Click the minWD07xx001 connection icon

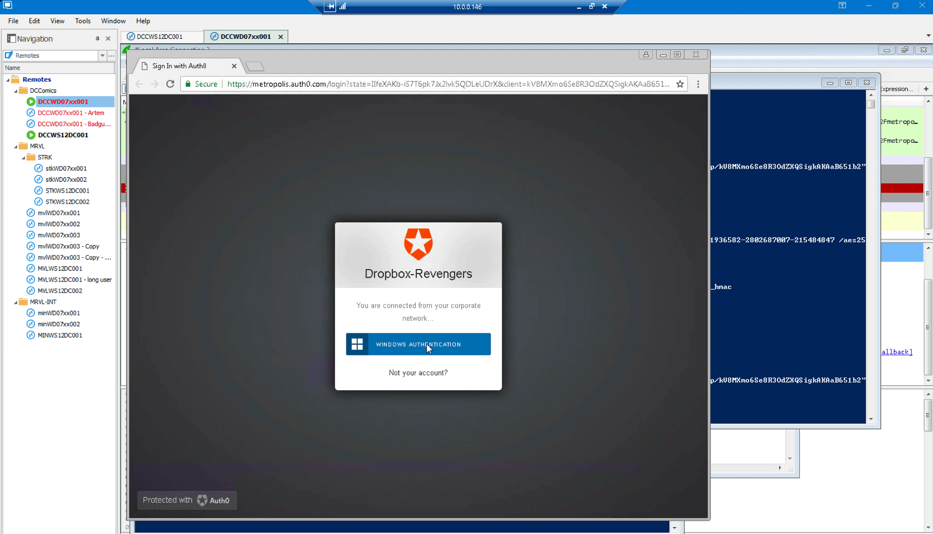(31, 313)
